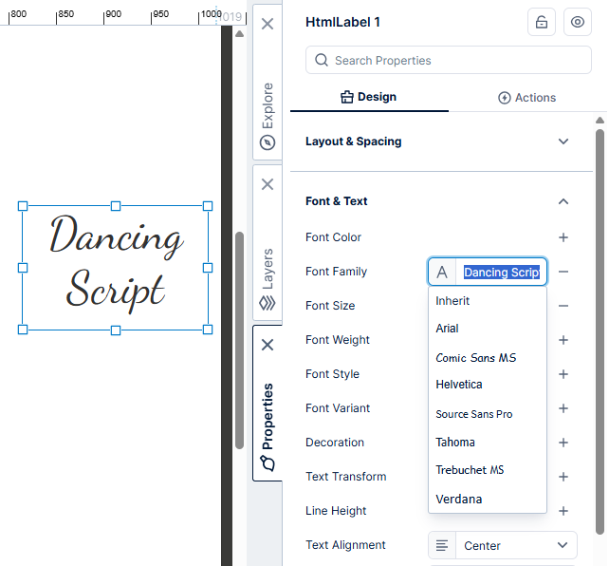Add a Font Weight value with plus
Viewport: 609px width, 566px height.
[563, 340]
